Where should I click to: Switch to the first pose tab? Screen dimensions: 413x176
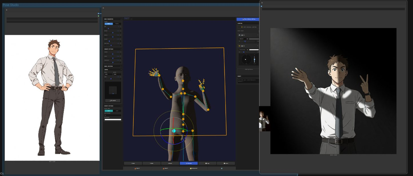coord(127,19)
